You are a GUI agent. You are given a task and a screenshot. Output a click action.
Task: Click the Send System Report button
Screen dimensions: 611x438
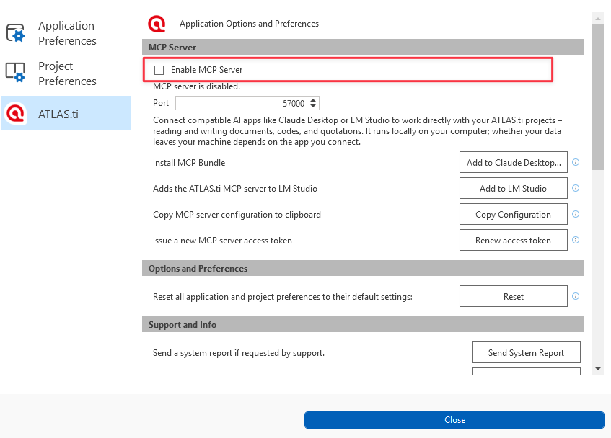[526, 352]
